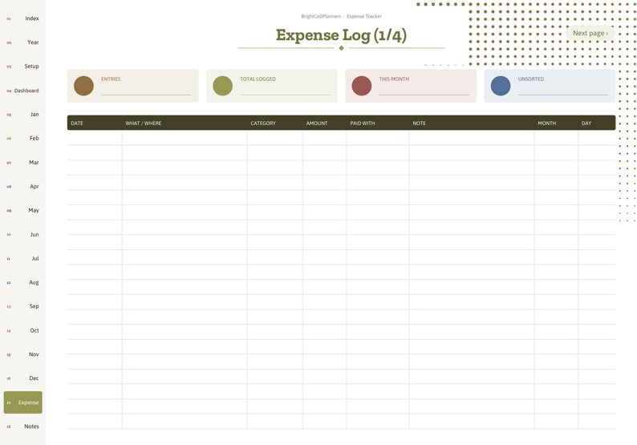Select the Aug tab
The width and height of the screenshot is (637, 445).
point(22,282)
